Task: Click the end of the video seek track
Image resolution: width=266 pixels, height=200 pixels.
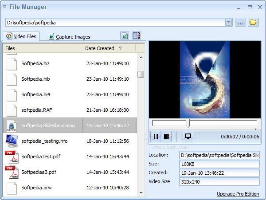Action: pos(256,123)
